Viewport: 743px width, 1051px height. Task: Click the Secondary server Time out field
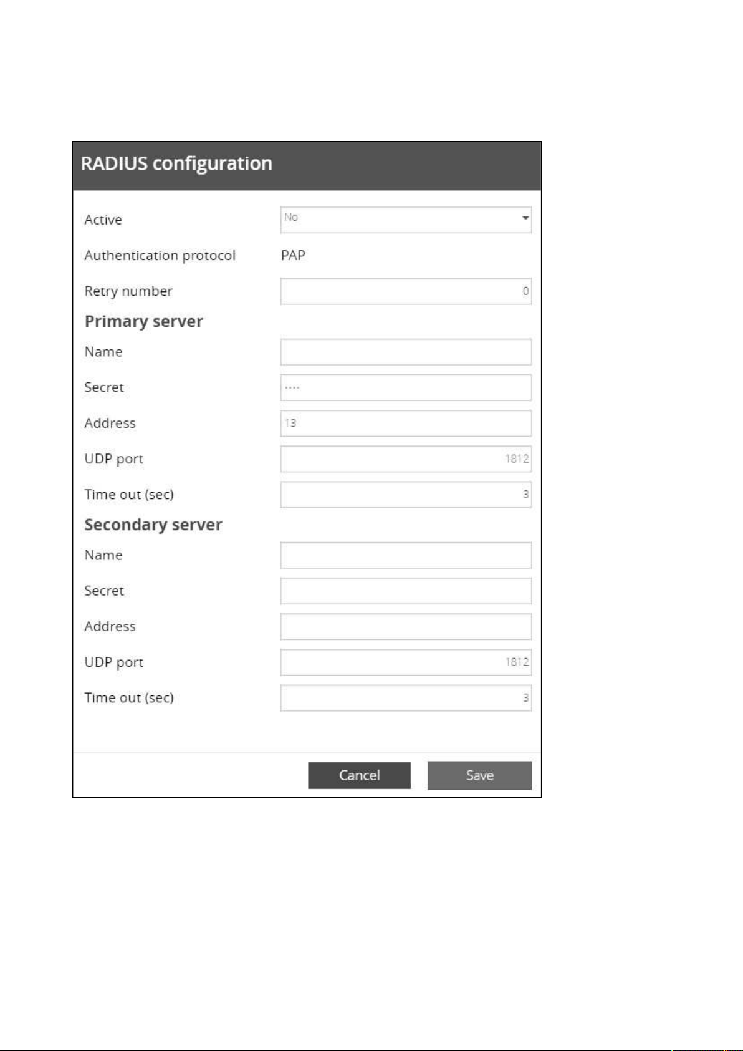pos(406,698)
